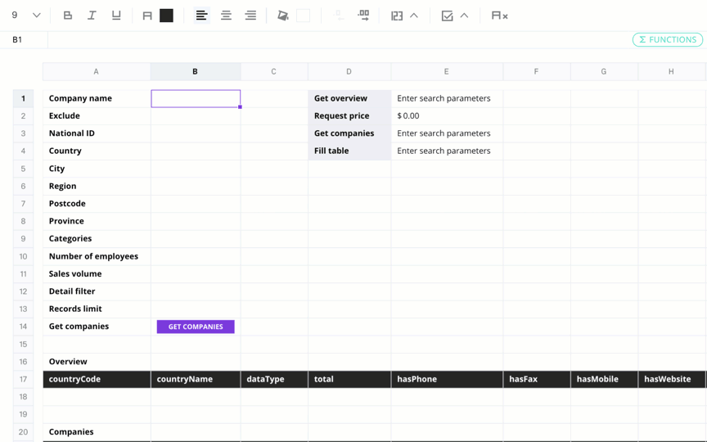Select the '$ 0.00' price cell
Screen dimensions: 707x442
[447, 116]
